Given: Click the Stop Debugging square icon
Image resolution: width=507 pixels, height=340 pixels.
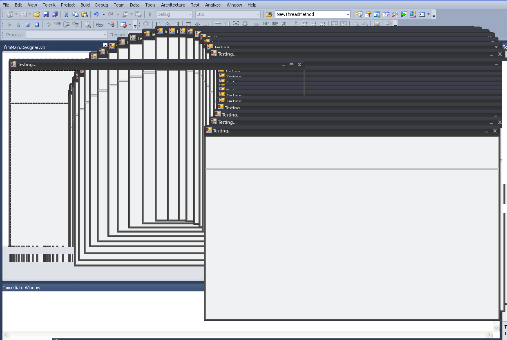Looking at the screenshot, I should tap(28, 25).
